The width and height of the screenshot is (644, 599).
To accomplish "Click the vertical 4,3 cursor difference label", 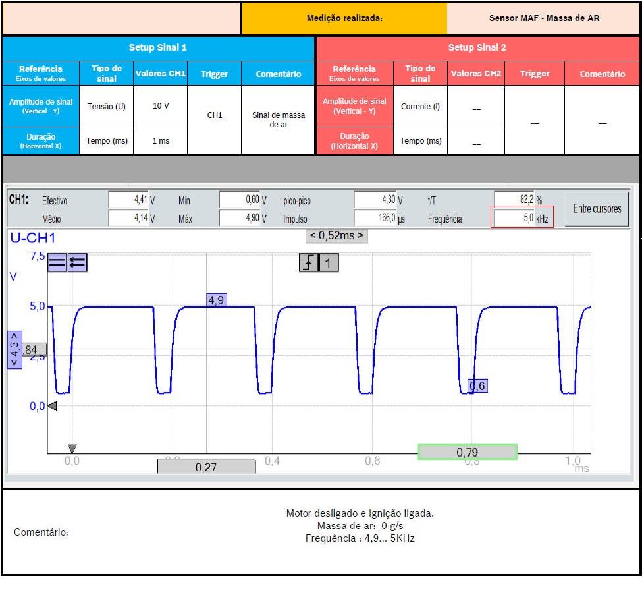I will pyautogui.click(x=14, y=349).
